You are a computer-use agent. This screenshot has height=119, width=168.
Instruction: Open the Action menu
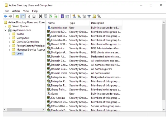pyautogui.click(x=16, y=11)
